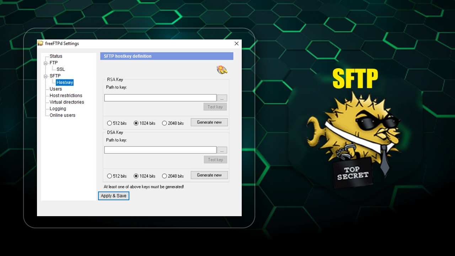
Task: Close the freeFTPd Settings window
Action: pyautogui.click(x=236, y=43)
